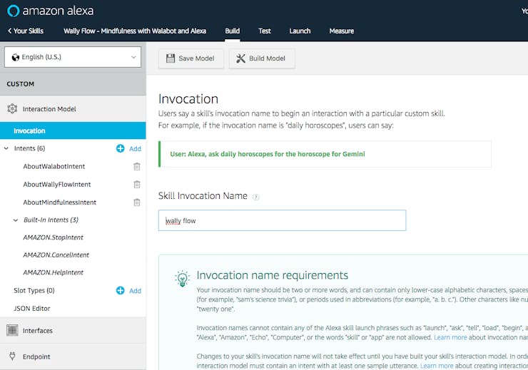Click the Amazon Alexa logo
The width and height of the screenshot is (528, 370).
(51, 11)
